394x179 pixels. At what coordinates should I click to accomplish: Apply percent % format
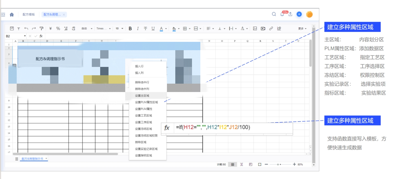coord(58,28)
